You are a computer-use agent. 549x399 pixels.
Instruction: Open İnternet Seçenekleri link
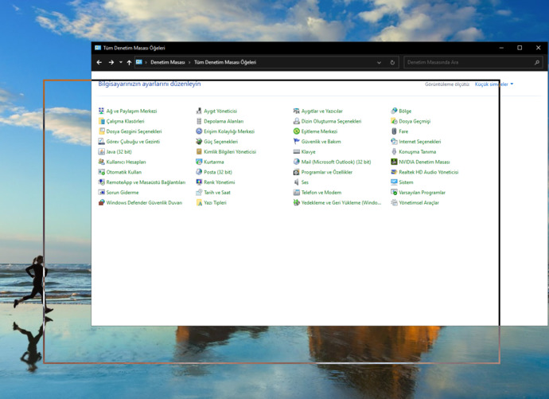coord(420,142)
